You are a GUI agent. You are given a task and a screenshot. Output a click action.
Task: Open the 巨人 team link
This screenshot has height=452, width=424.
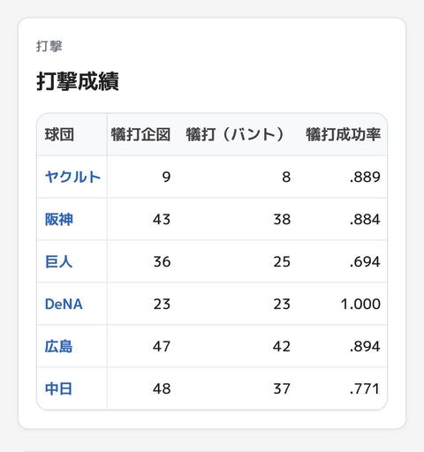(58, 261)
